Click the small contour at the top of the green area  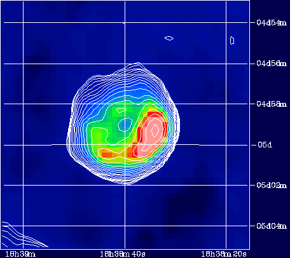click(x=121, y=110)
